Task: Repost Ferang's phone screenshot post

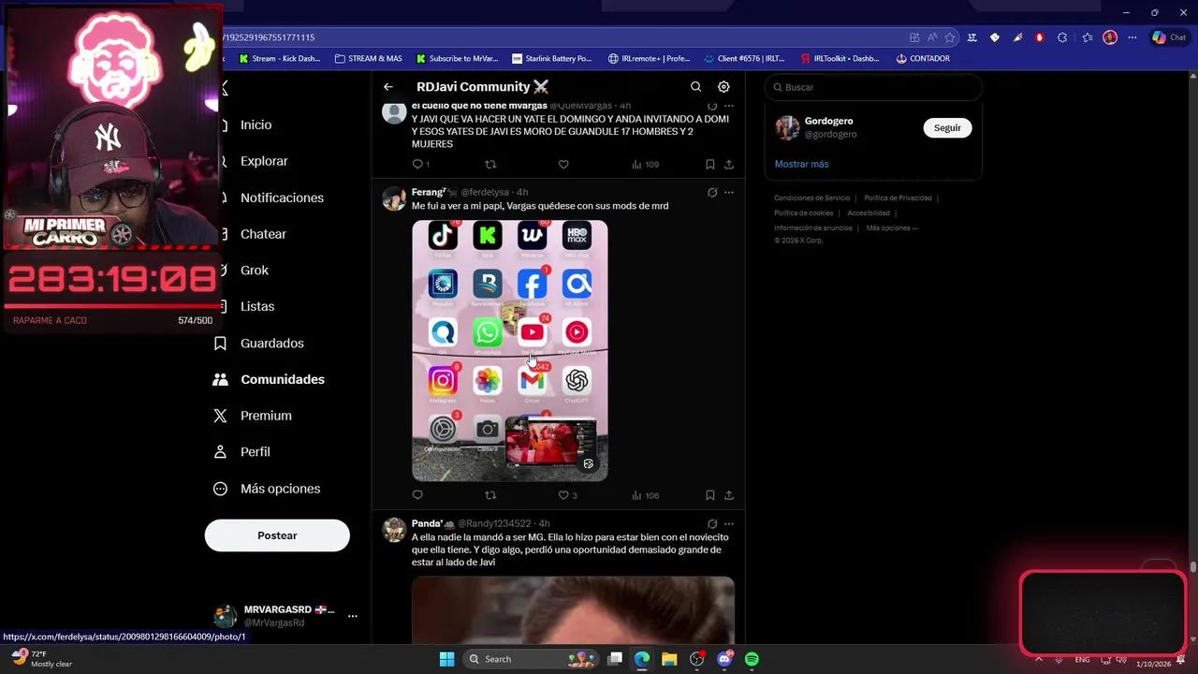Action: pyautogui.click(x=490, y=495)
